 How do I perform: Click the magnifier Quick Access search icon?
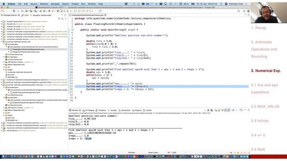(239, 11)
